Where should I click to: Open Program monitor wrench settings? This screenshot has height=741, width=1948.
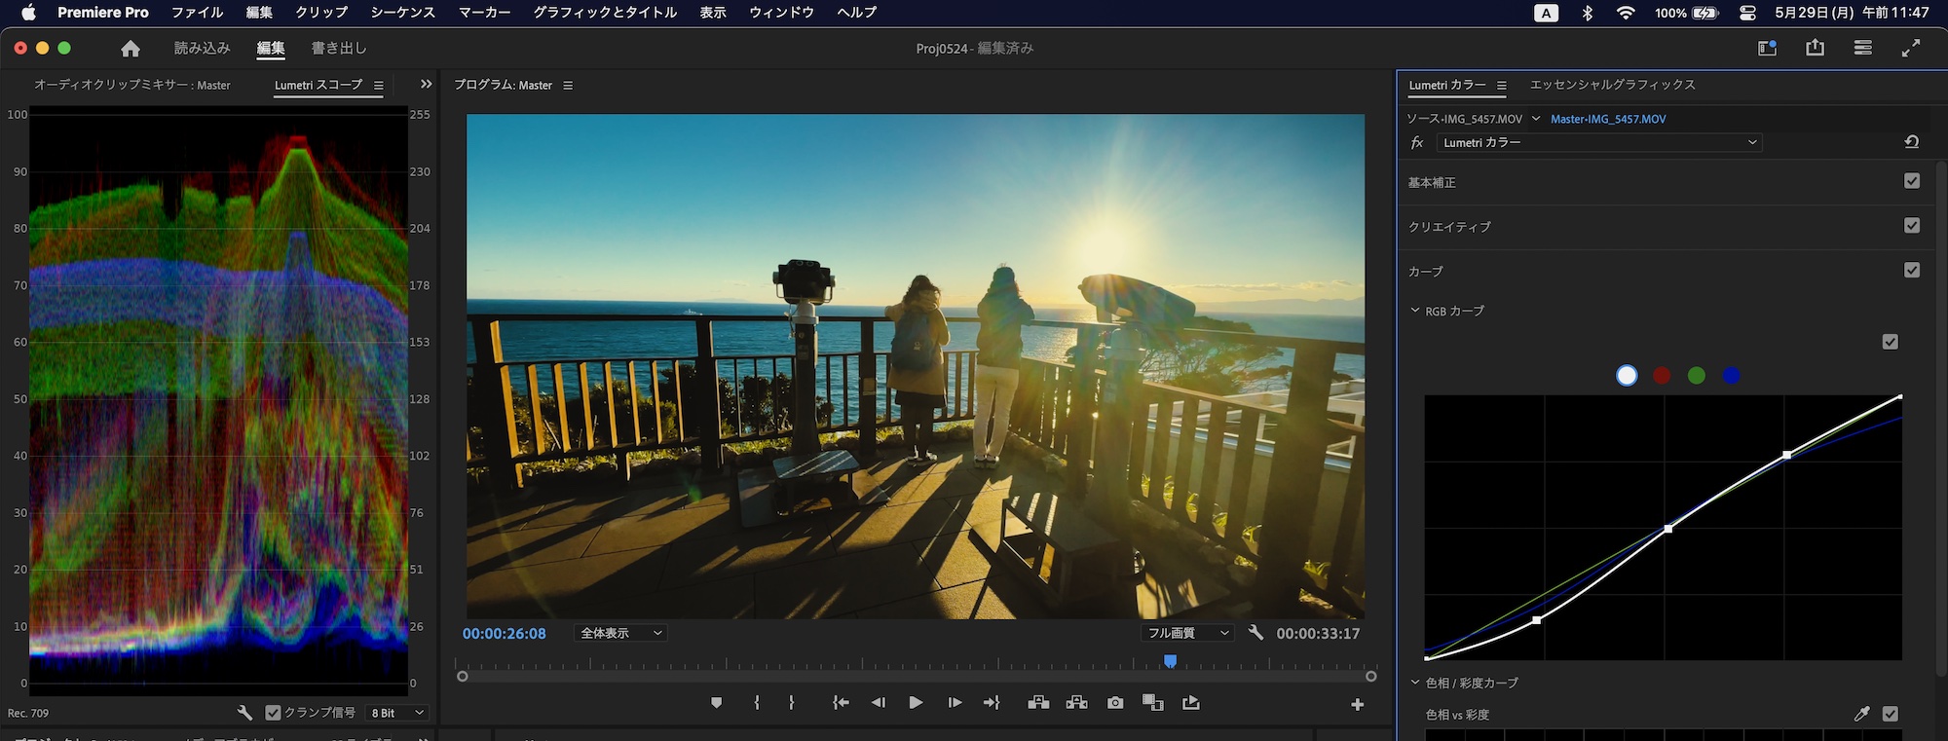1255,633
